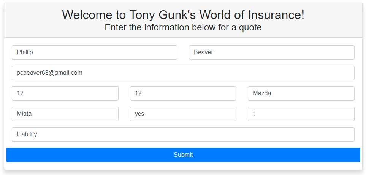Focus the car make field showing Mazda

pyautogui.click(x=301, y=93)
